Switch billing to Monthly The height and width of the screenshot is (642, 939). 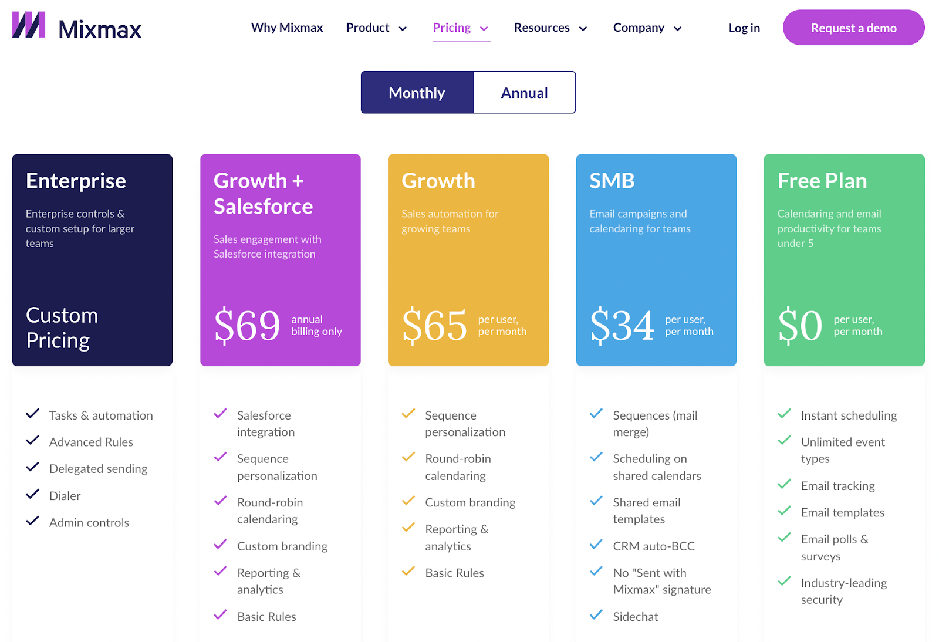417,93
